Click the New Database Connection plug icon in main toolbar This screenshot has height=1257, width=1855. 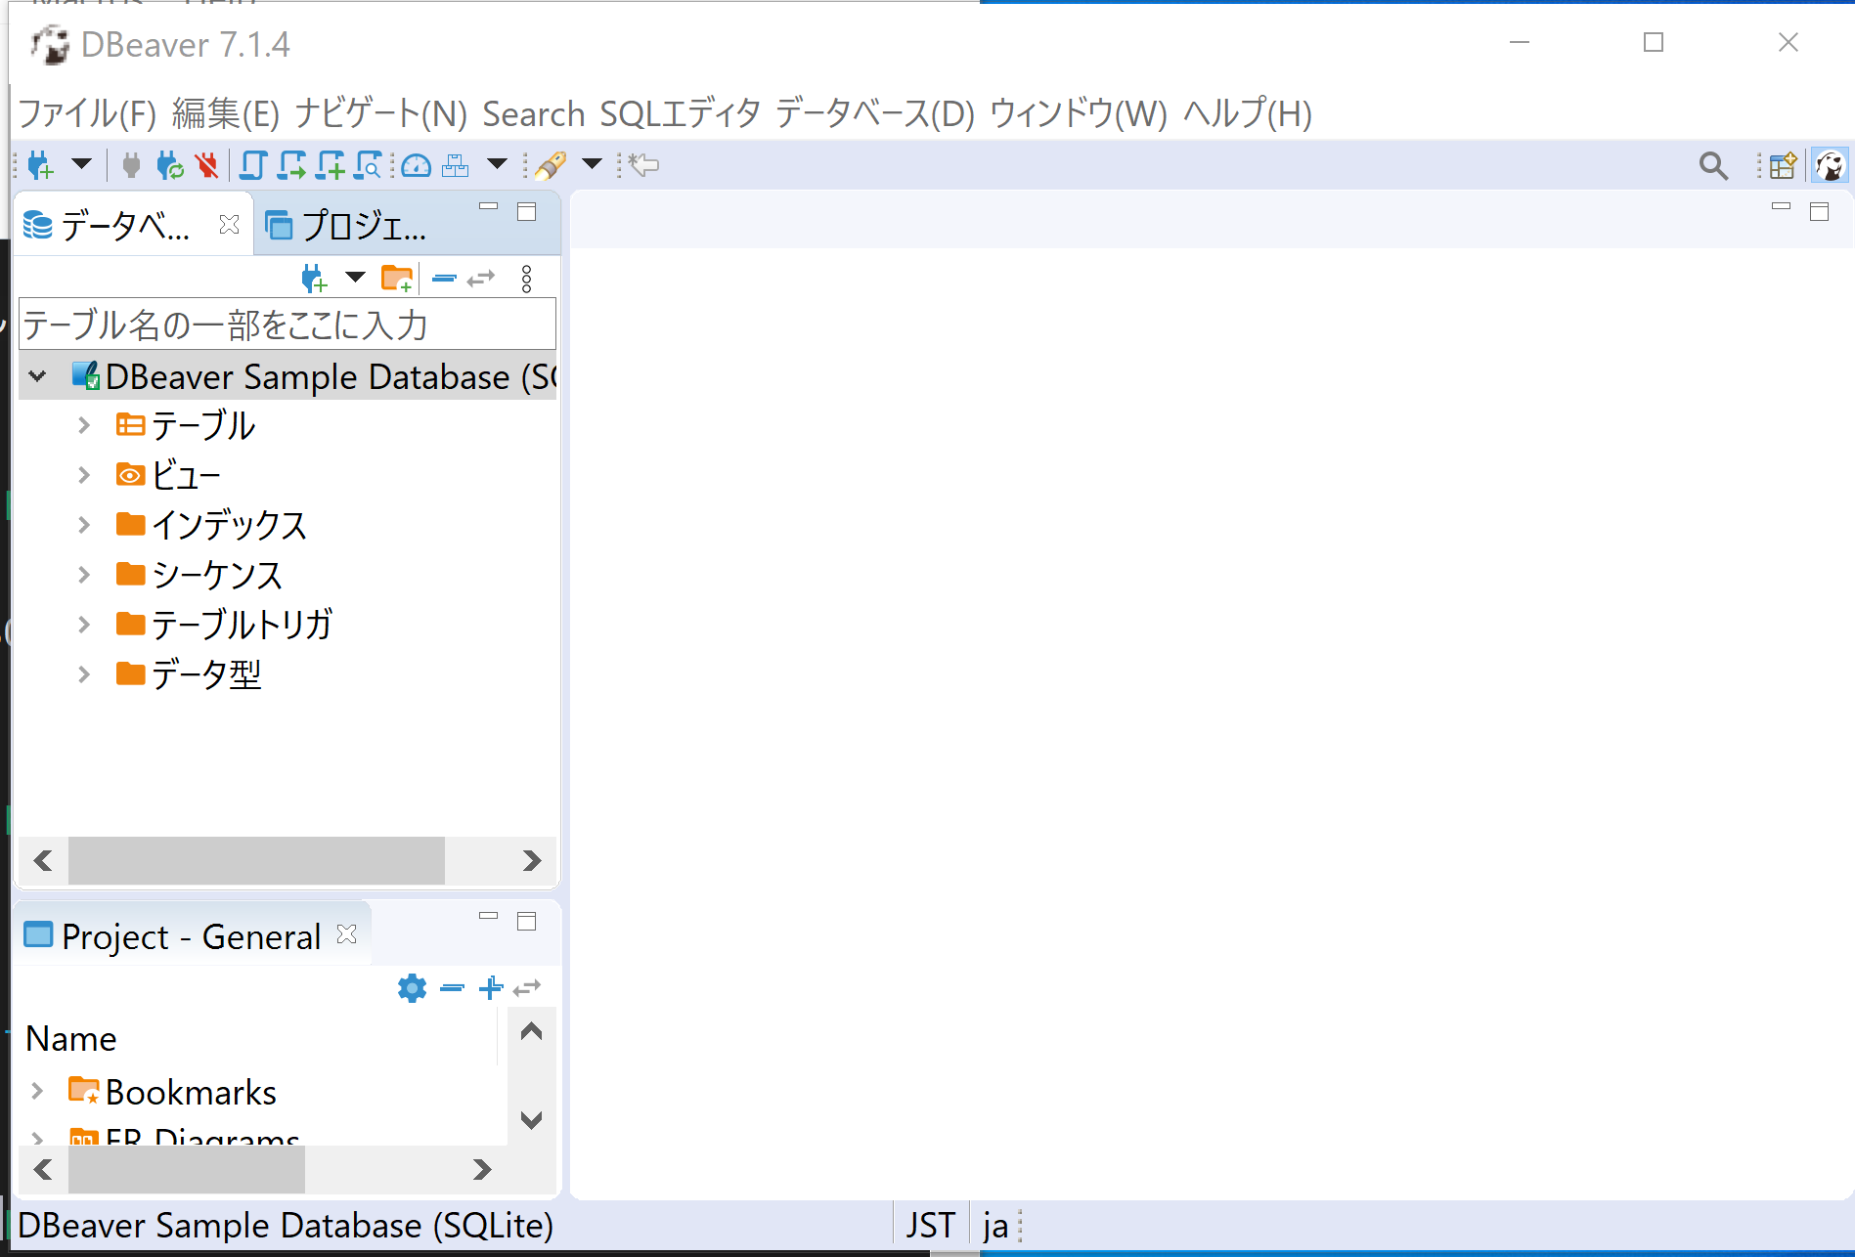point(40,165)
